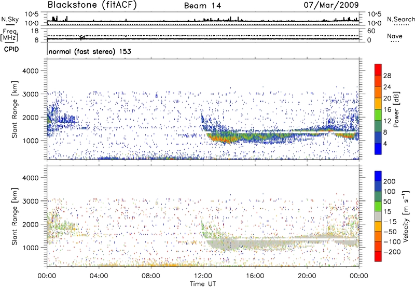Click the "08:00" time tick label

pos(151,276)
